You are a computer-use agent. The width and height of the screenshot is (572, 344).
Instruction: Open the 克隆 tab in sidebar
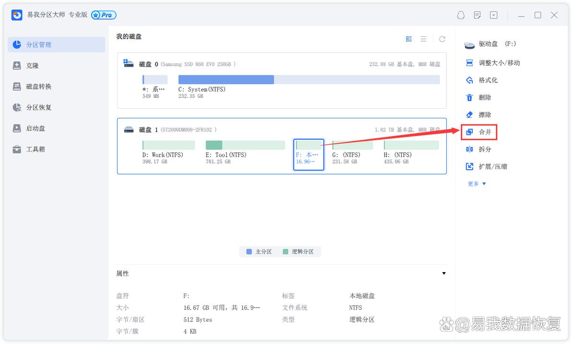[x=32, y=66]
